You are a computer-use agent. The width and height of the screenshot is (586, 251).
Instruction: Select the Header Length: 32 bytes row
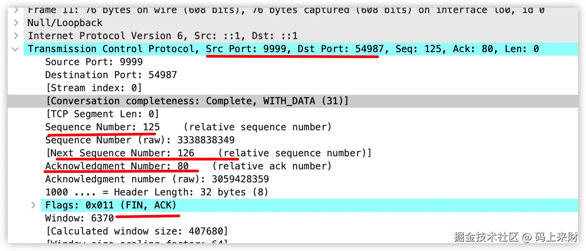click(x=156, y=192)
